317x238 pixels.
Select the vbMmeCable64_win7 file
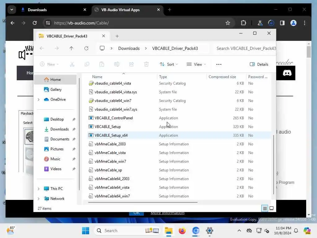[179, 196]
